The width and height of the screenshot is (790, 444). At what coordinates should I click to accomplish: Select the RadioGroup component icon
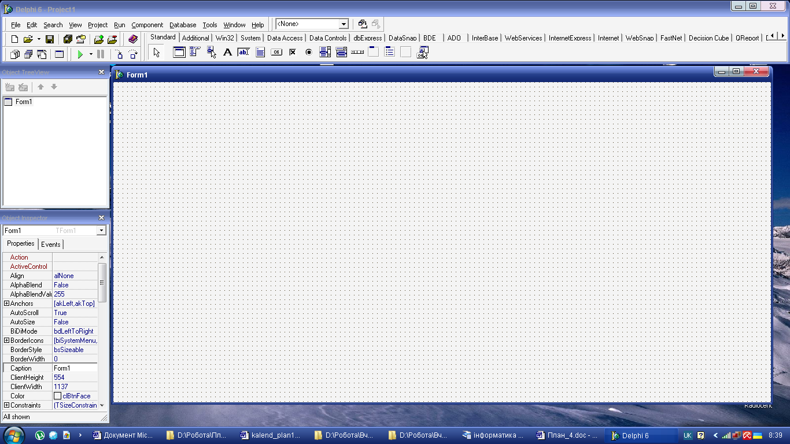coord(390,53)
